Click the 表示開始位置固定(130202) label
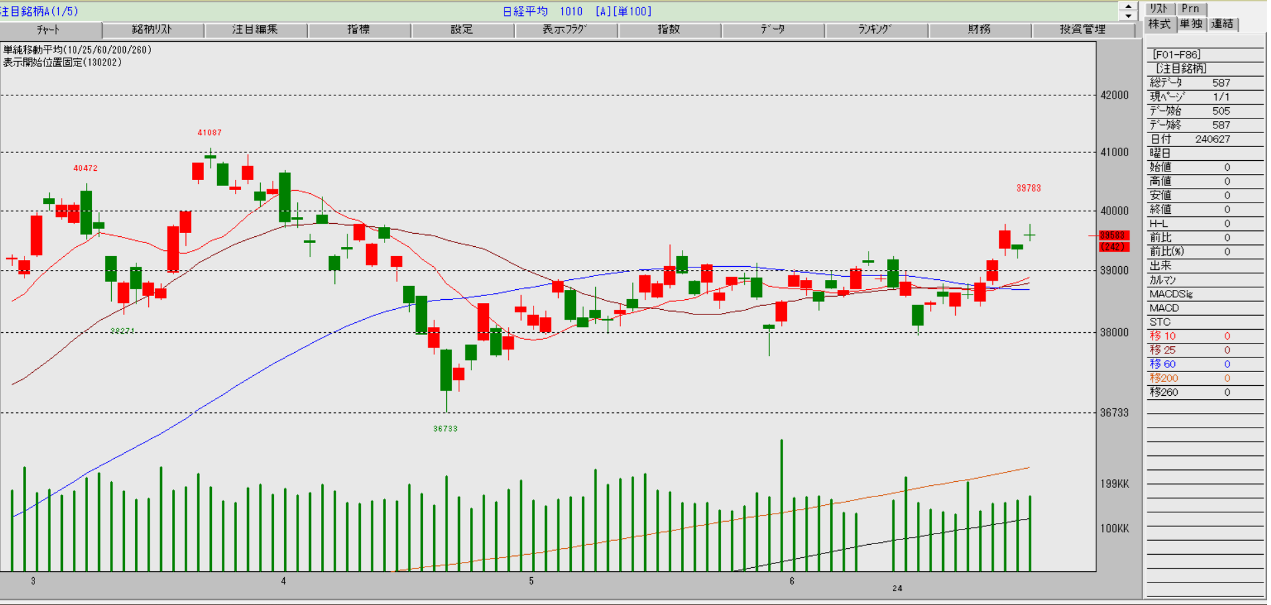Screen dimensions: 1271x605 point(62,62)
